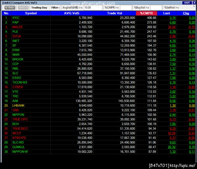
Task: Click INET last price 4.10
Action: tap(173, 41)
